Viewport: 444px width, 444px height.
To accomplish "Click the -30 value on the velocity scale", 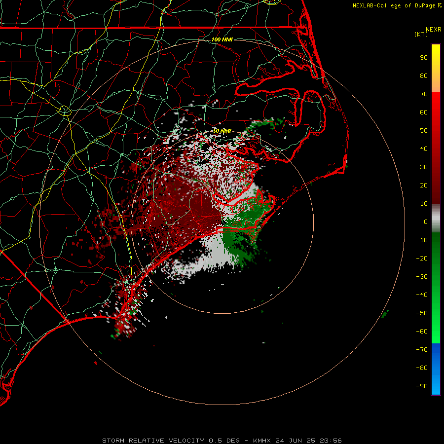I will point(422,277).
